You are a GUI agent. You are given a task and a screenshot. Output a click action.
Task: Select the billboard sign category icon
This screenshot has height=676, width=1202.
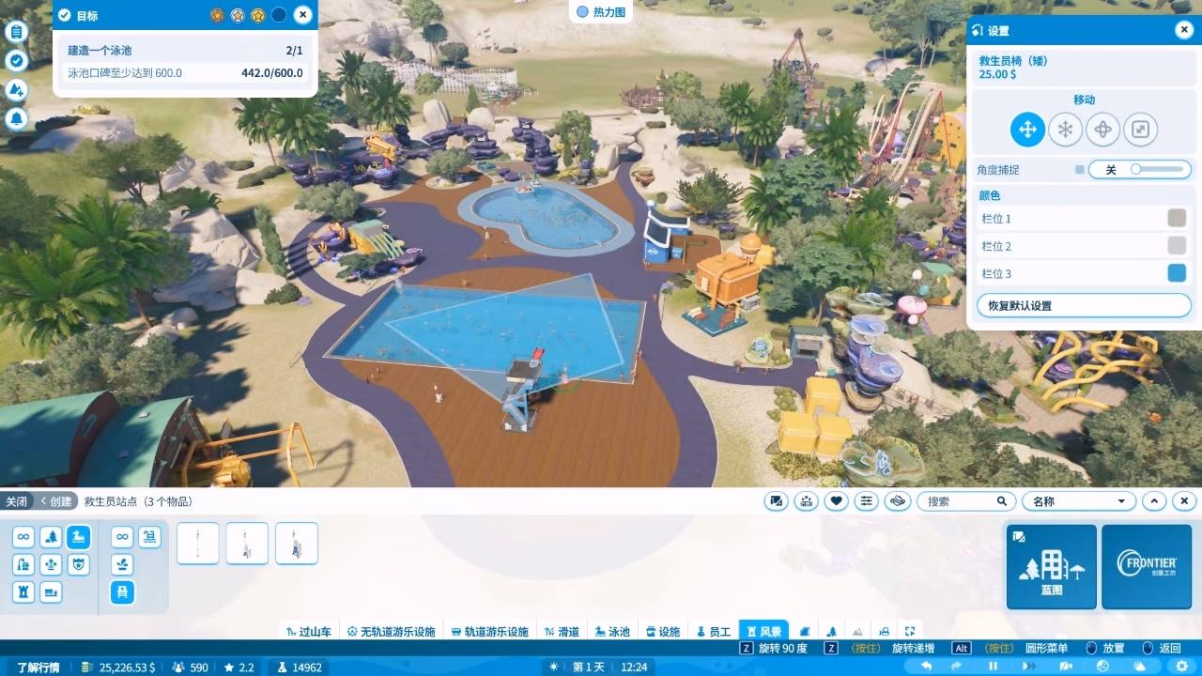[x=52, y=592]
